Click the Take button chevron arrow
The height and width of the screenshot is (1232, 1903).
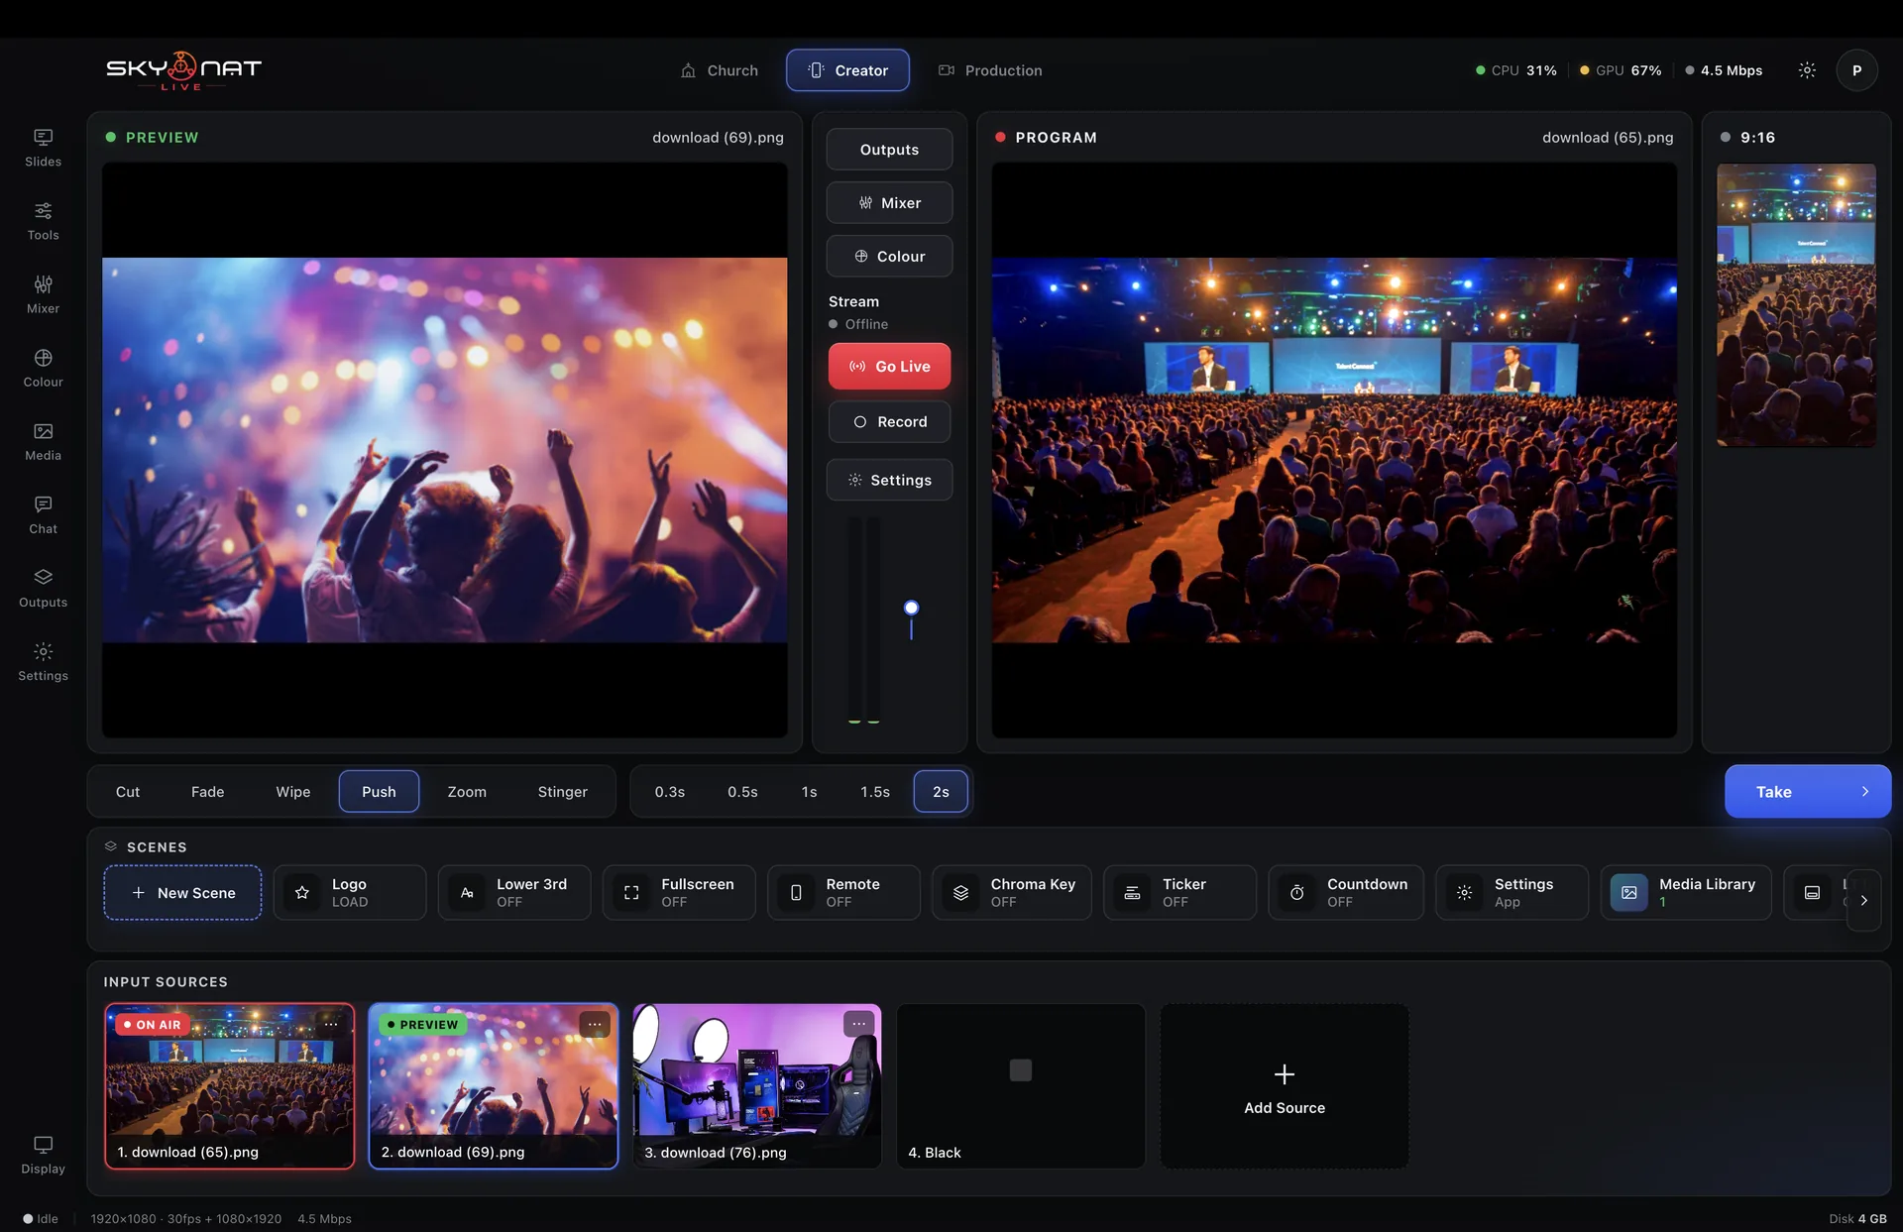tap(1864, 792)
